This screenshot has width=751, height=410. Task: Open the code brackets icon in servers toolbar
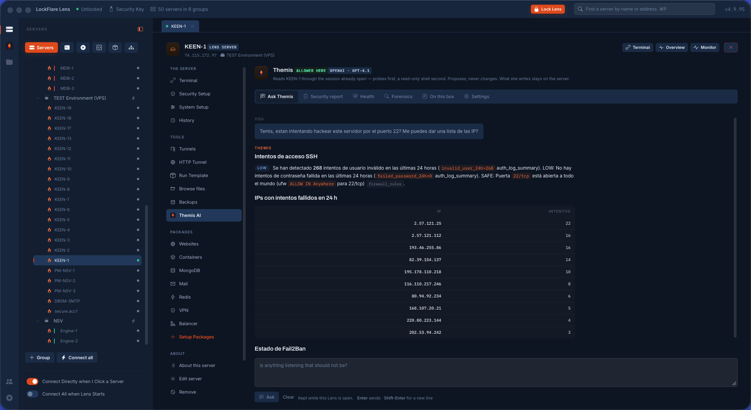click(99, 48)
